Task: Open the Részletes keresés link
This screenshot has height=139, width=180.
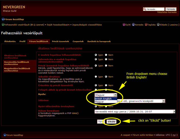Action: point(167,12)
